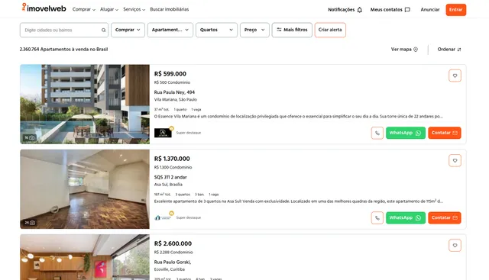Click the Meus contatos label
The width and height of the screenshot is (489, 280).
pos(386,10)
